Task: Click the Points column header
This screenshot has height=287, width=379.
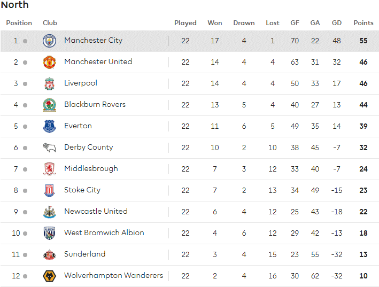Action: pos(363,23)
